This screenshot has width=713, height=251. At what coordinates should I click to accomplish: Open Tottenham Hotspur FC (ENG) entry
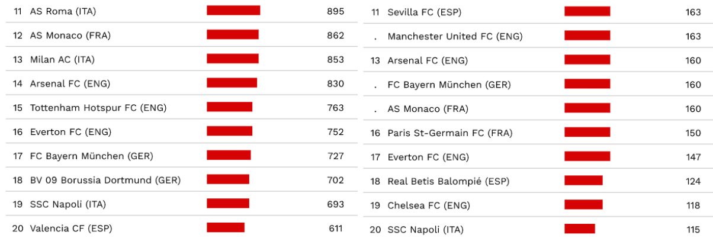tap(98, 108)
